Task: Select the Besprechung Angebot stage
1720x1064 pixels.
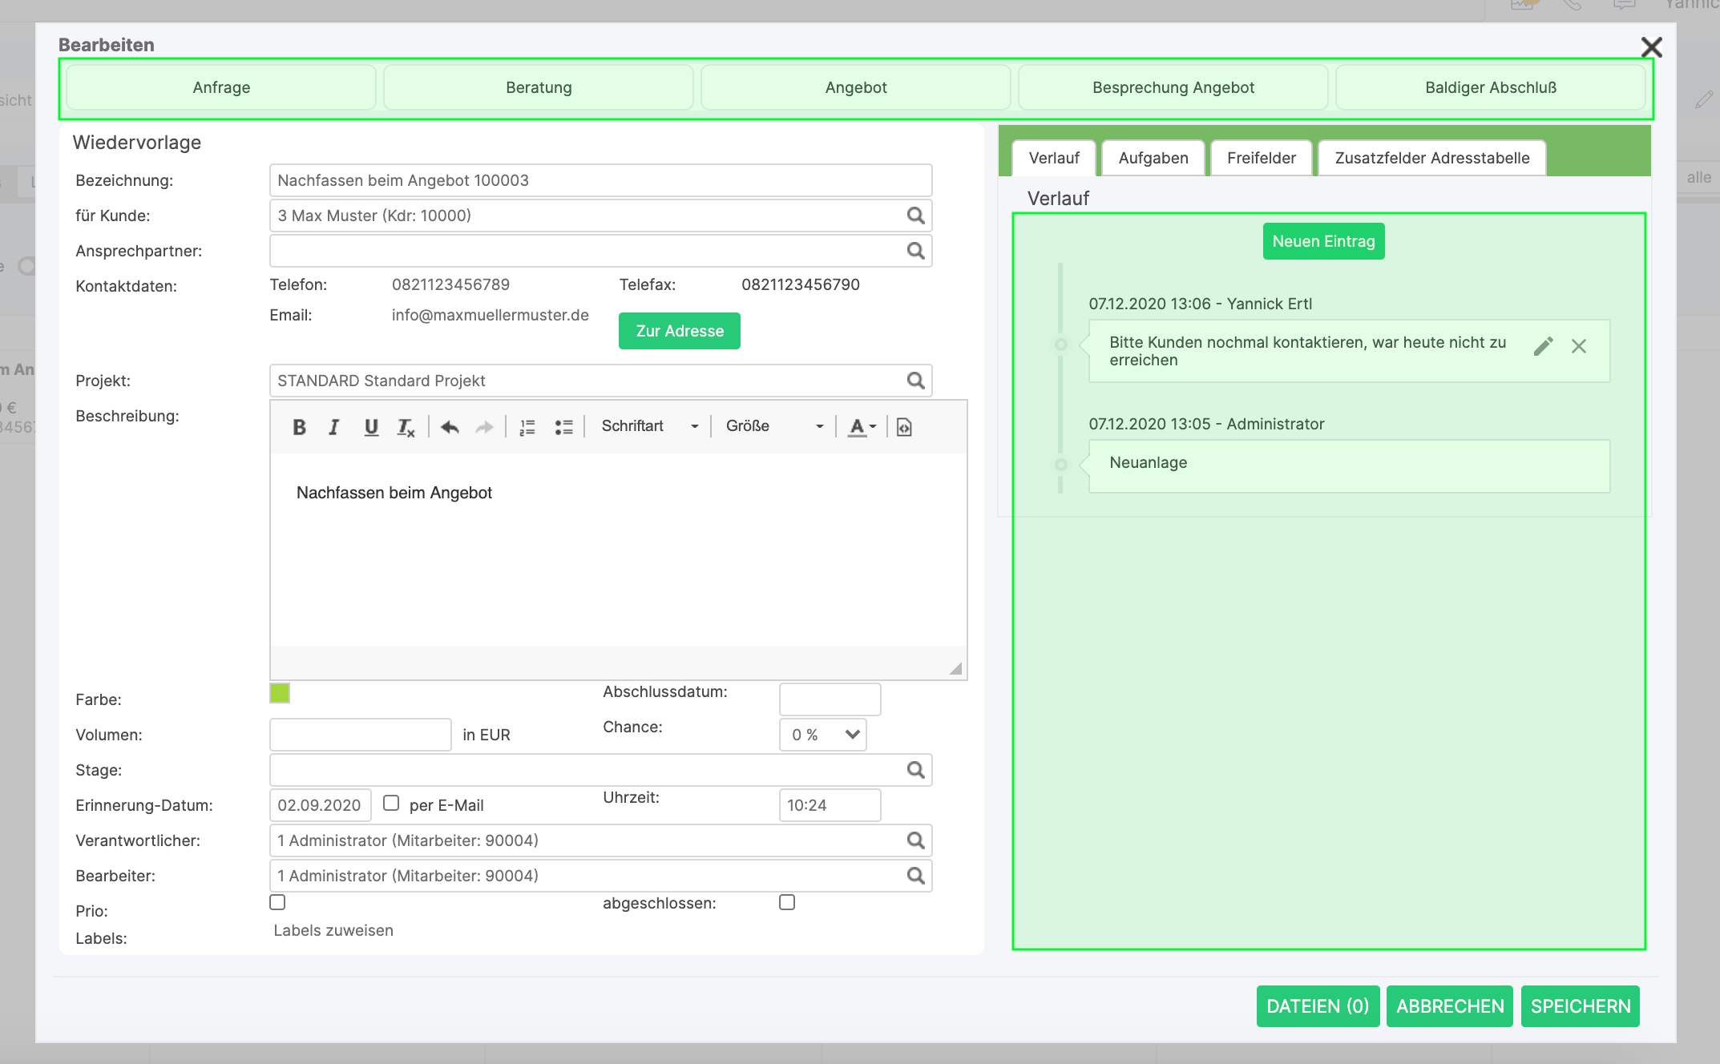Action: (x=1173, y=87)
